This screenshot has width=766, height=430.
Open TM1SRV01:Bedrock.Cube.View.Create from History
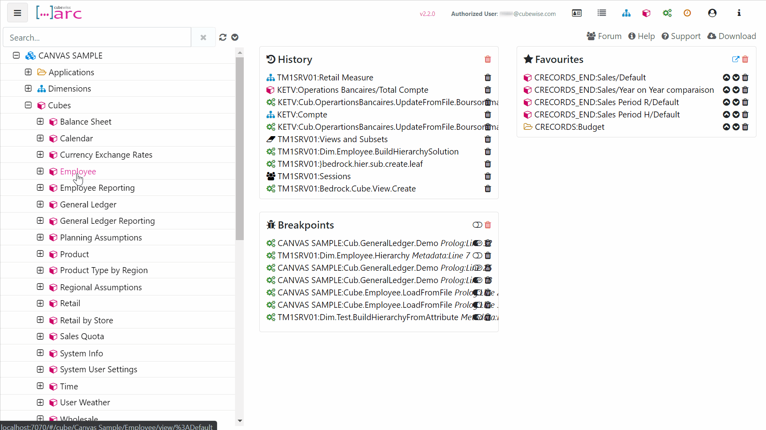click(x=347, y=189)
